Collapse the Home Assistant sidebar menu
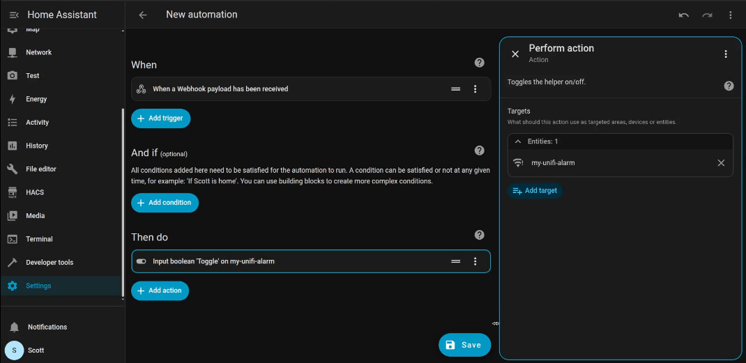 point(13,15)
